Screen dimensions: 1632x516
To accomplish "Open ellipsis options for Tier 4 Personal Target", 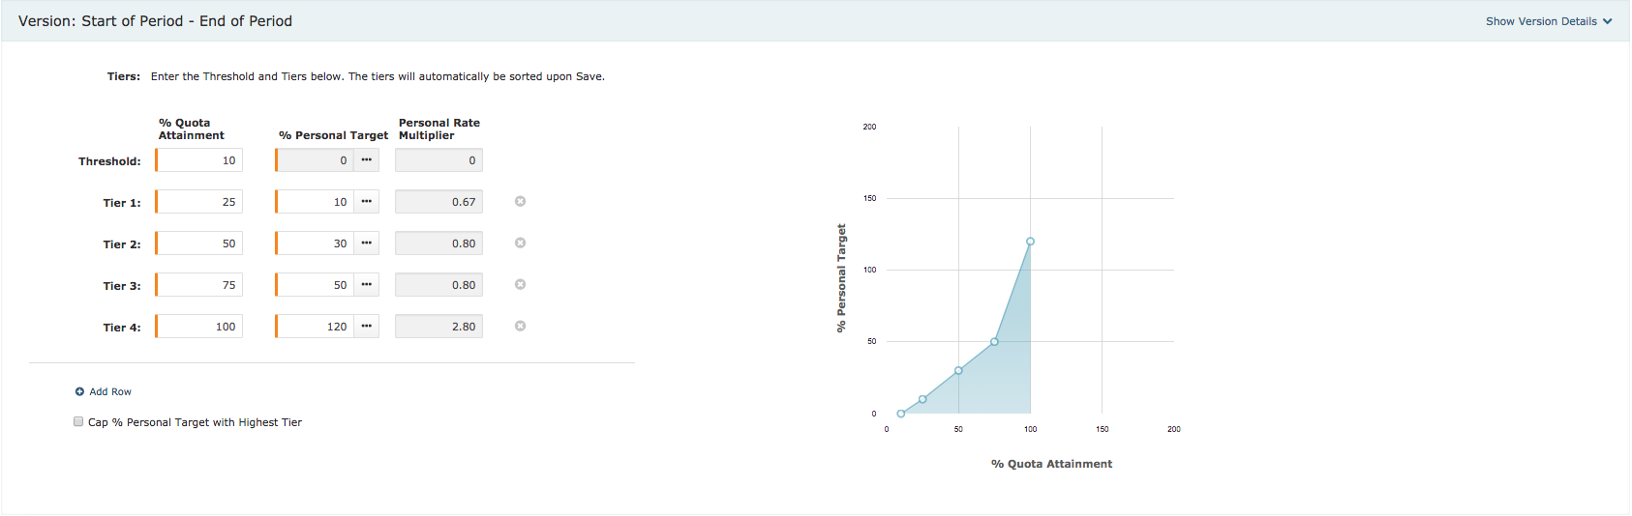I will pyautogui.click(x=366, y=327).
